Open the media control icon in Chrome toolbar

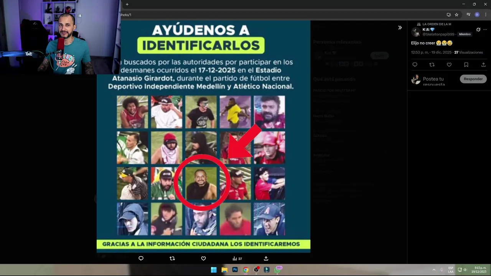[468, 15]
